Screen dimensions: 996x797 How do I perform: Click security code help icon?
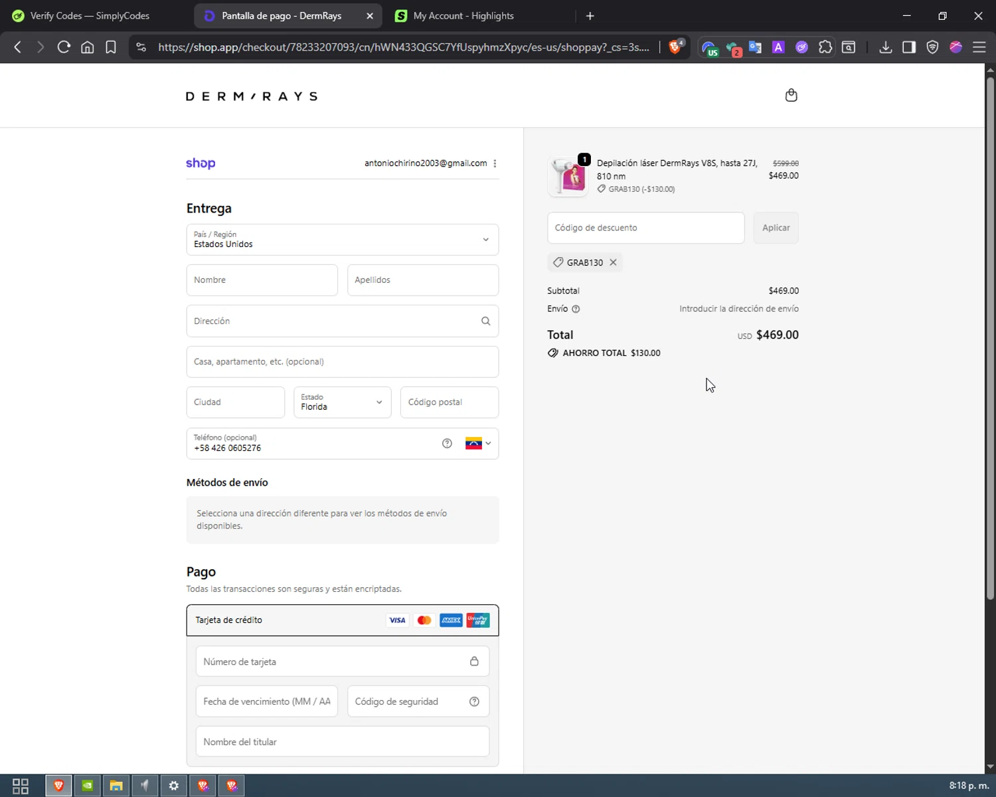pyautogui.click(x=474, y=701)
